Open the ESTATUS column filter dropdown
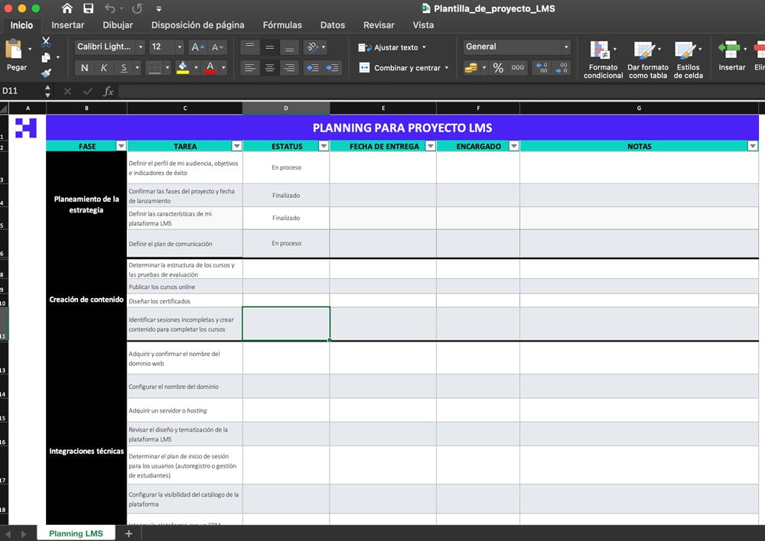 pos(322,146)
